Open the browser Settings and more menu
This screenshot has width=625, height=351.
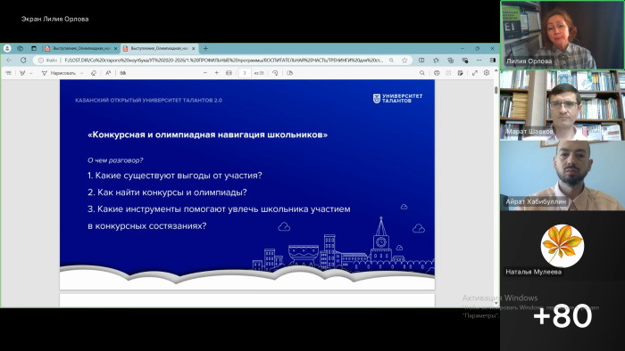479,61
